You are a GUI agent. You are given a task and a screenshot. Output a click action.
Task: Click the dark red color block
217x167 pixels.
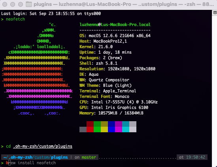click(90, 124)
